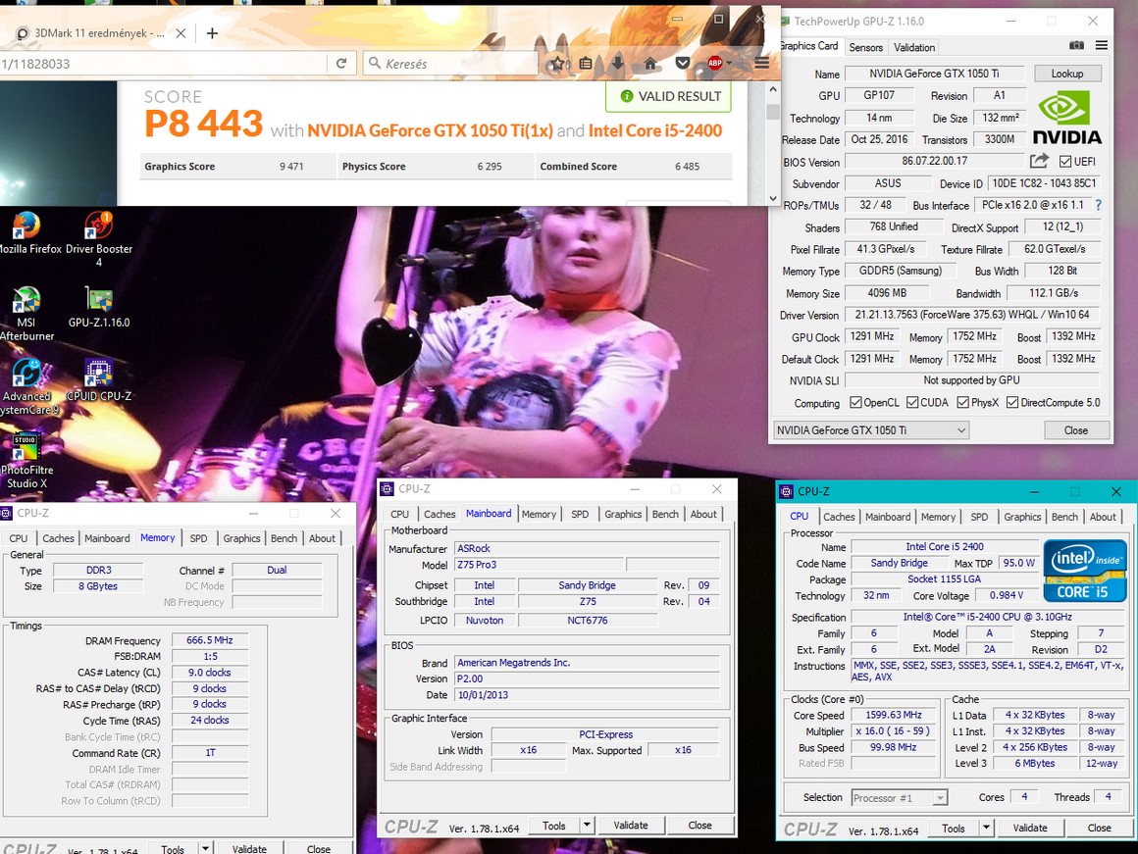Click the ASRock Manufacturer value in CPU-Z

point(587,548)
